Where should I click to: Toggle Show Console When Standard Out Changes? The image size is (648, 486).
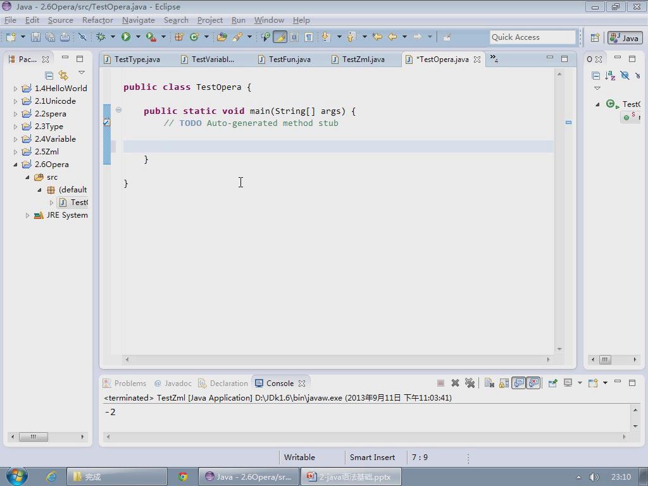(518, 383)
